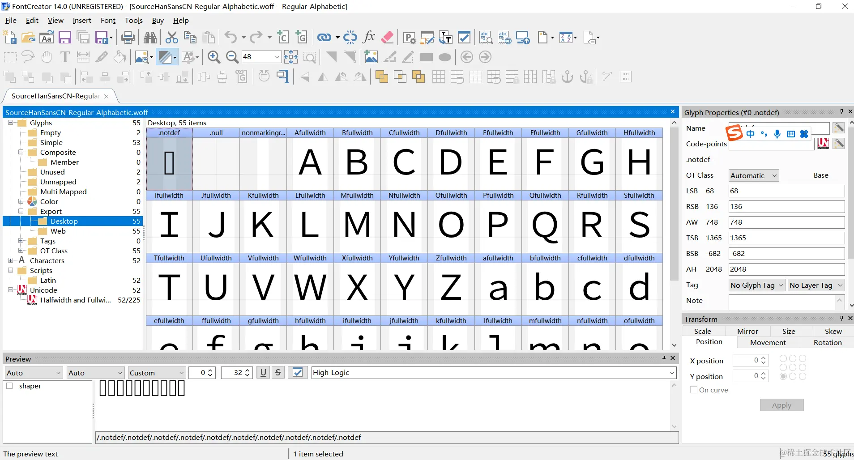The image size is (854, 460).
Task: Click the Copy icon
Action: (190, 37)
